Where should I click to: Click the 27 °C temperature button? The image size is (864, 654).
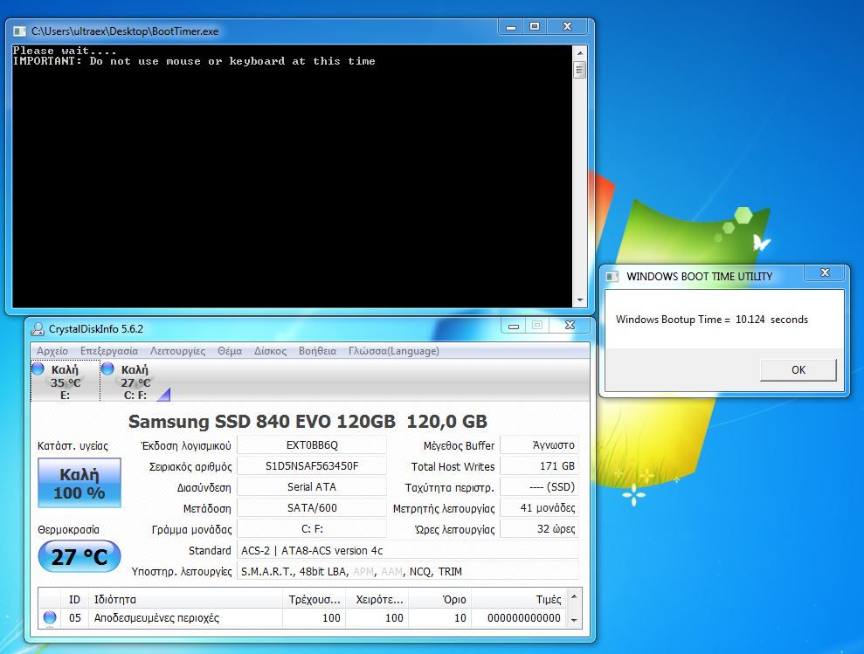click(79, 556)
